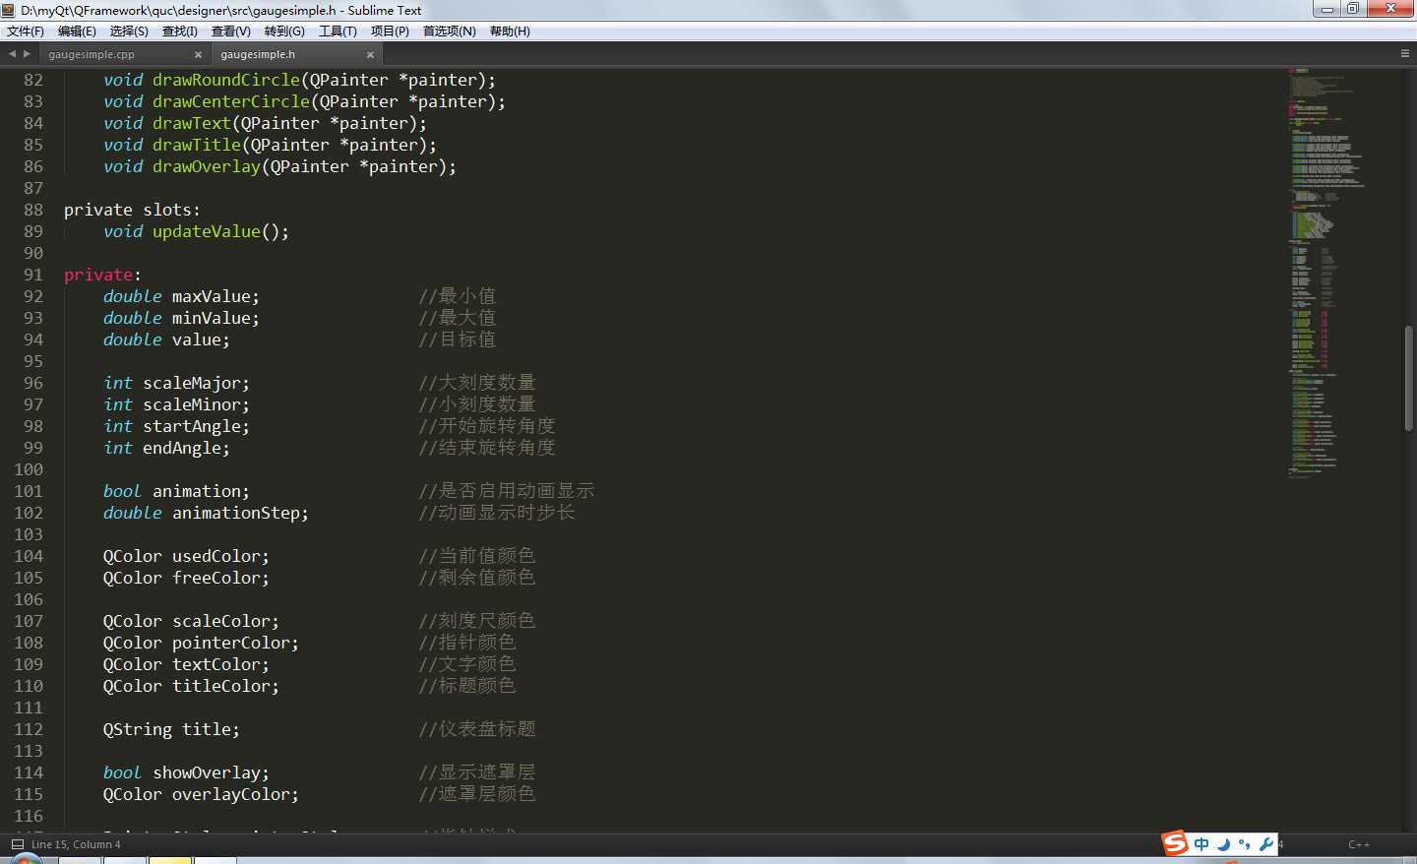Open the 选择(S) menu
Viewport: 1417px width, 864px height.
(x=129, y=31)
